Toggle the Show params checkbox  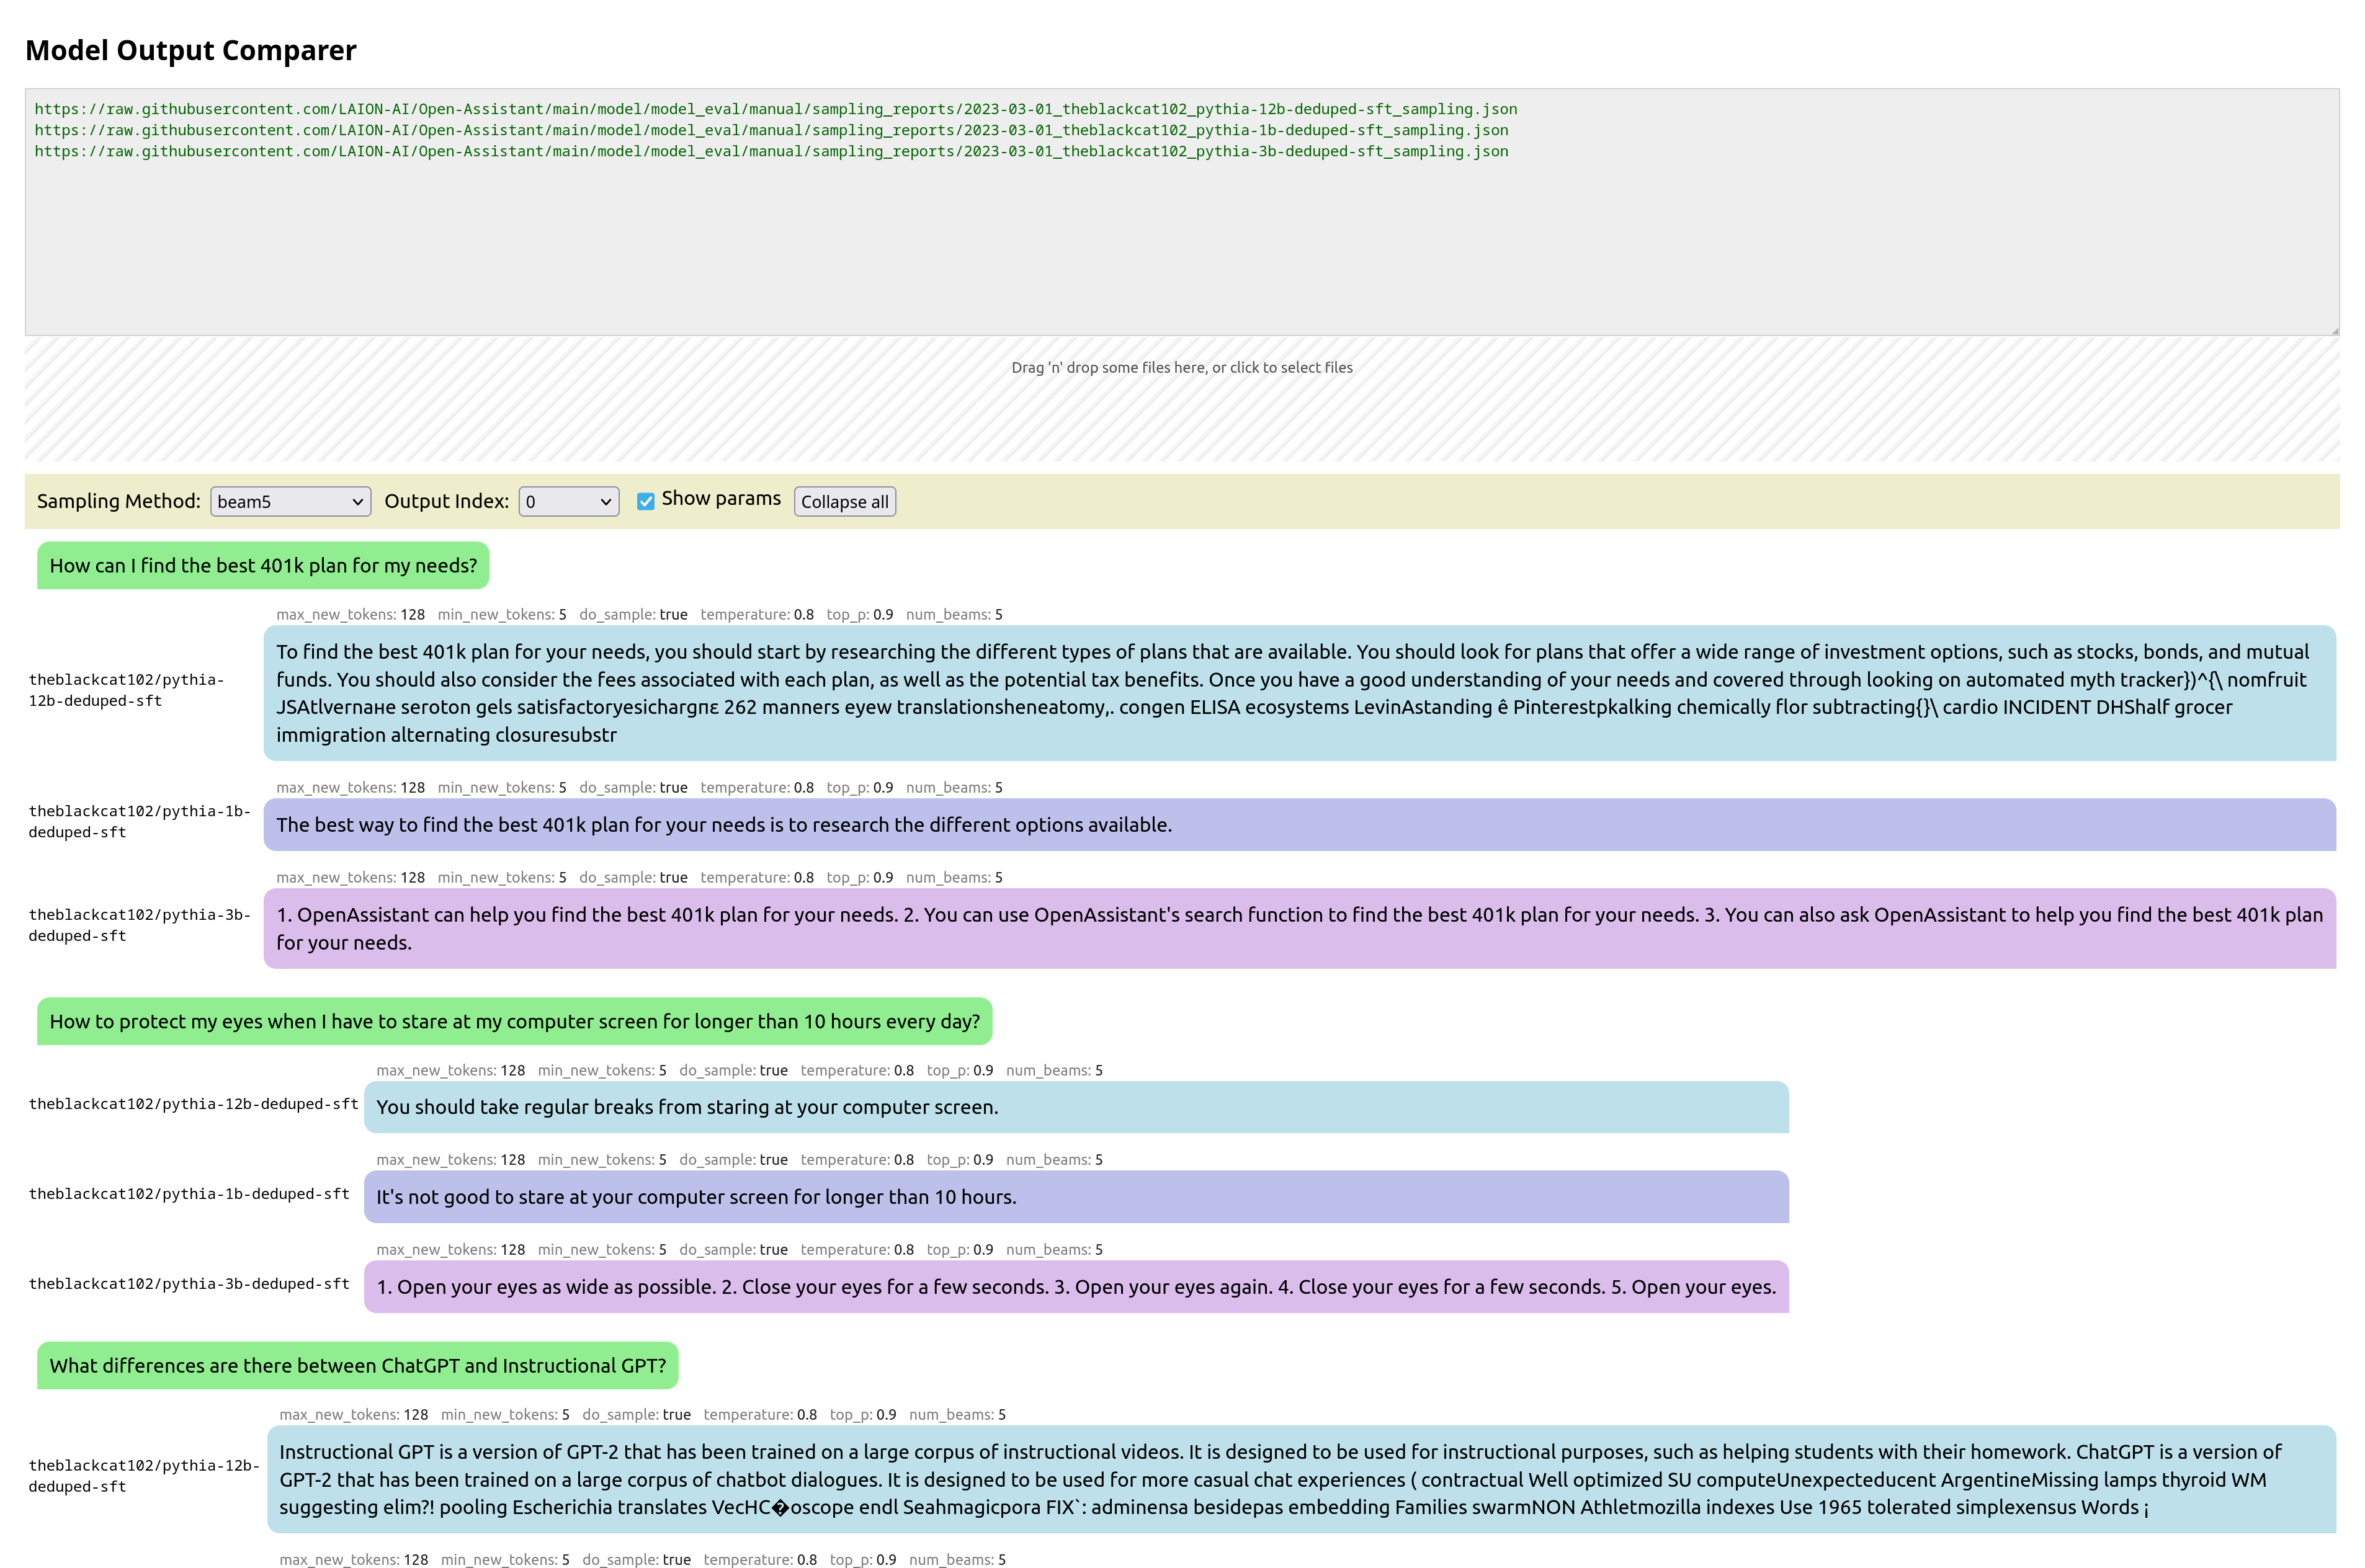(x=645, y=501)
